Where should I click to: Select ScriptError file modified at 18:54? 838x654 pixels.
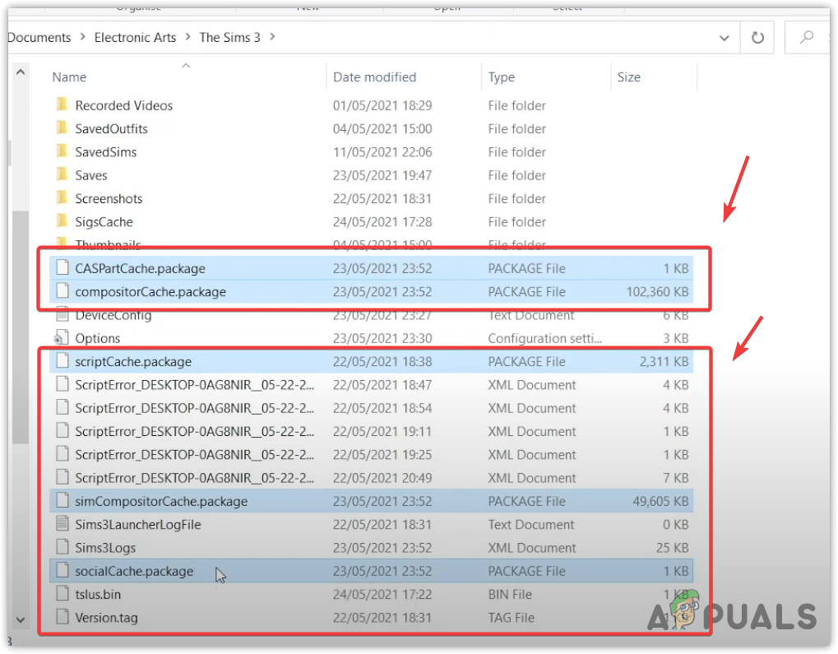pyautogui.click(x=195, y=408)
